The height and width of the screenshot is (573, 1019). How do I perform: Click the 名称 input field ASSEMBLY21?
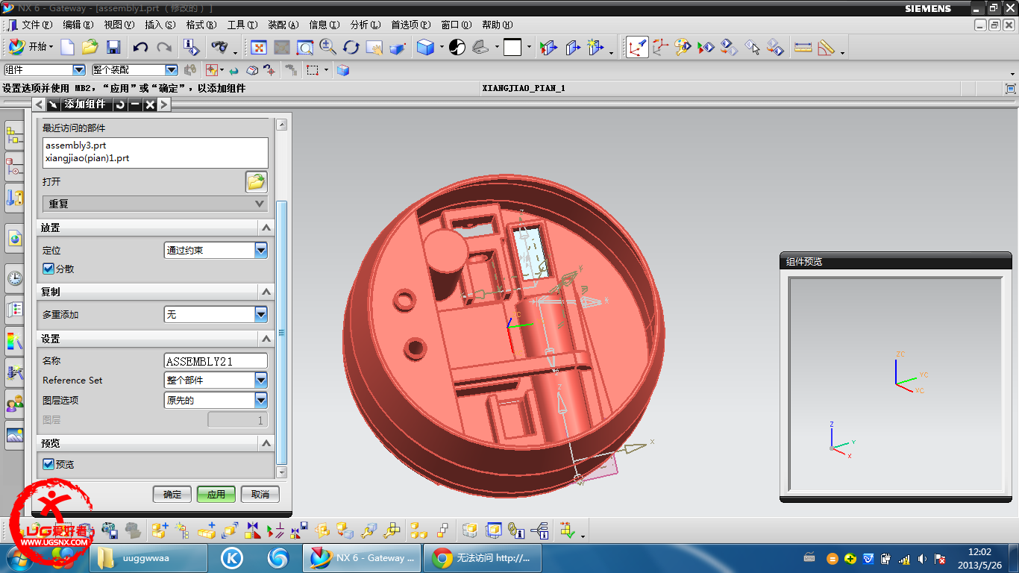click(216, 361)
